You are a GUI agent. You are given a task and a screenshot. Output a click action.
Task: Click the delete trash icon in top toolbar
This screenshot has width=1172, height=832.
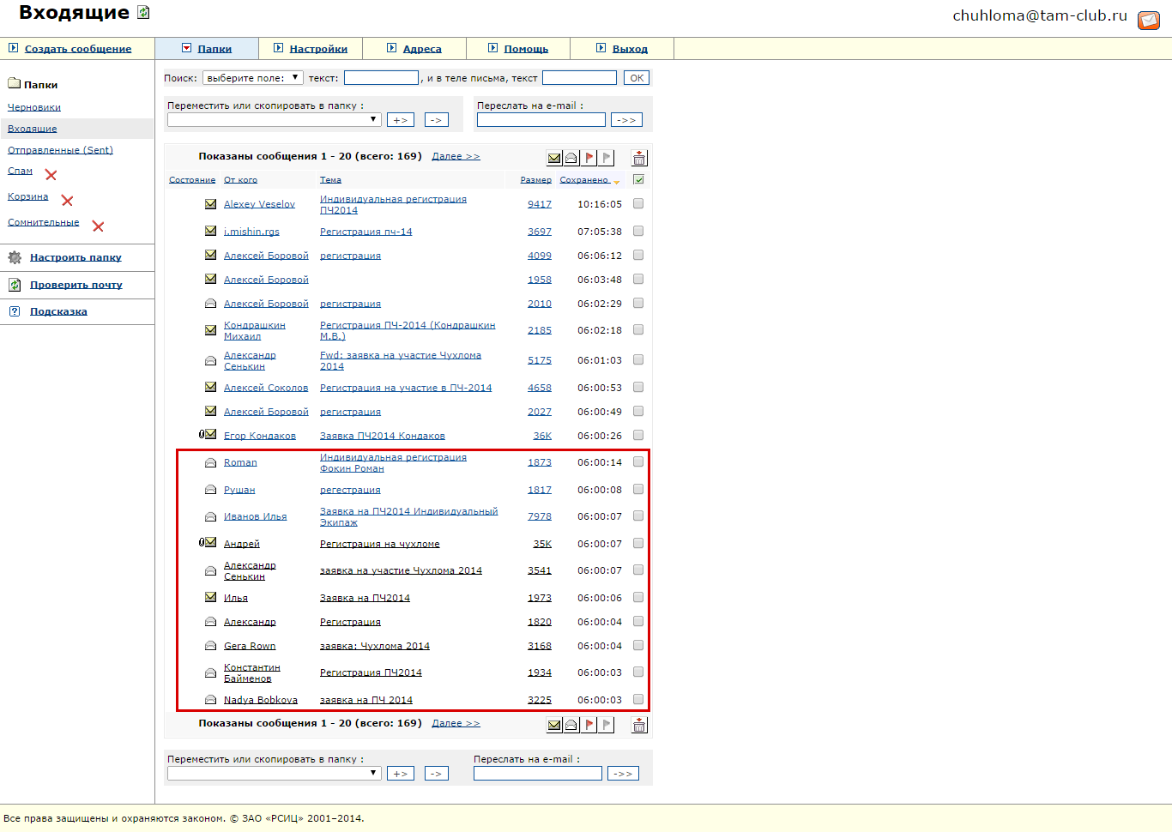pos(639,158)
